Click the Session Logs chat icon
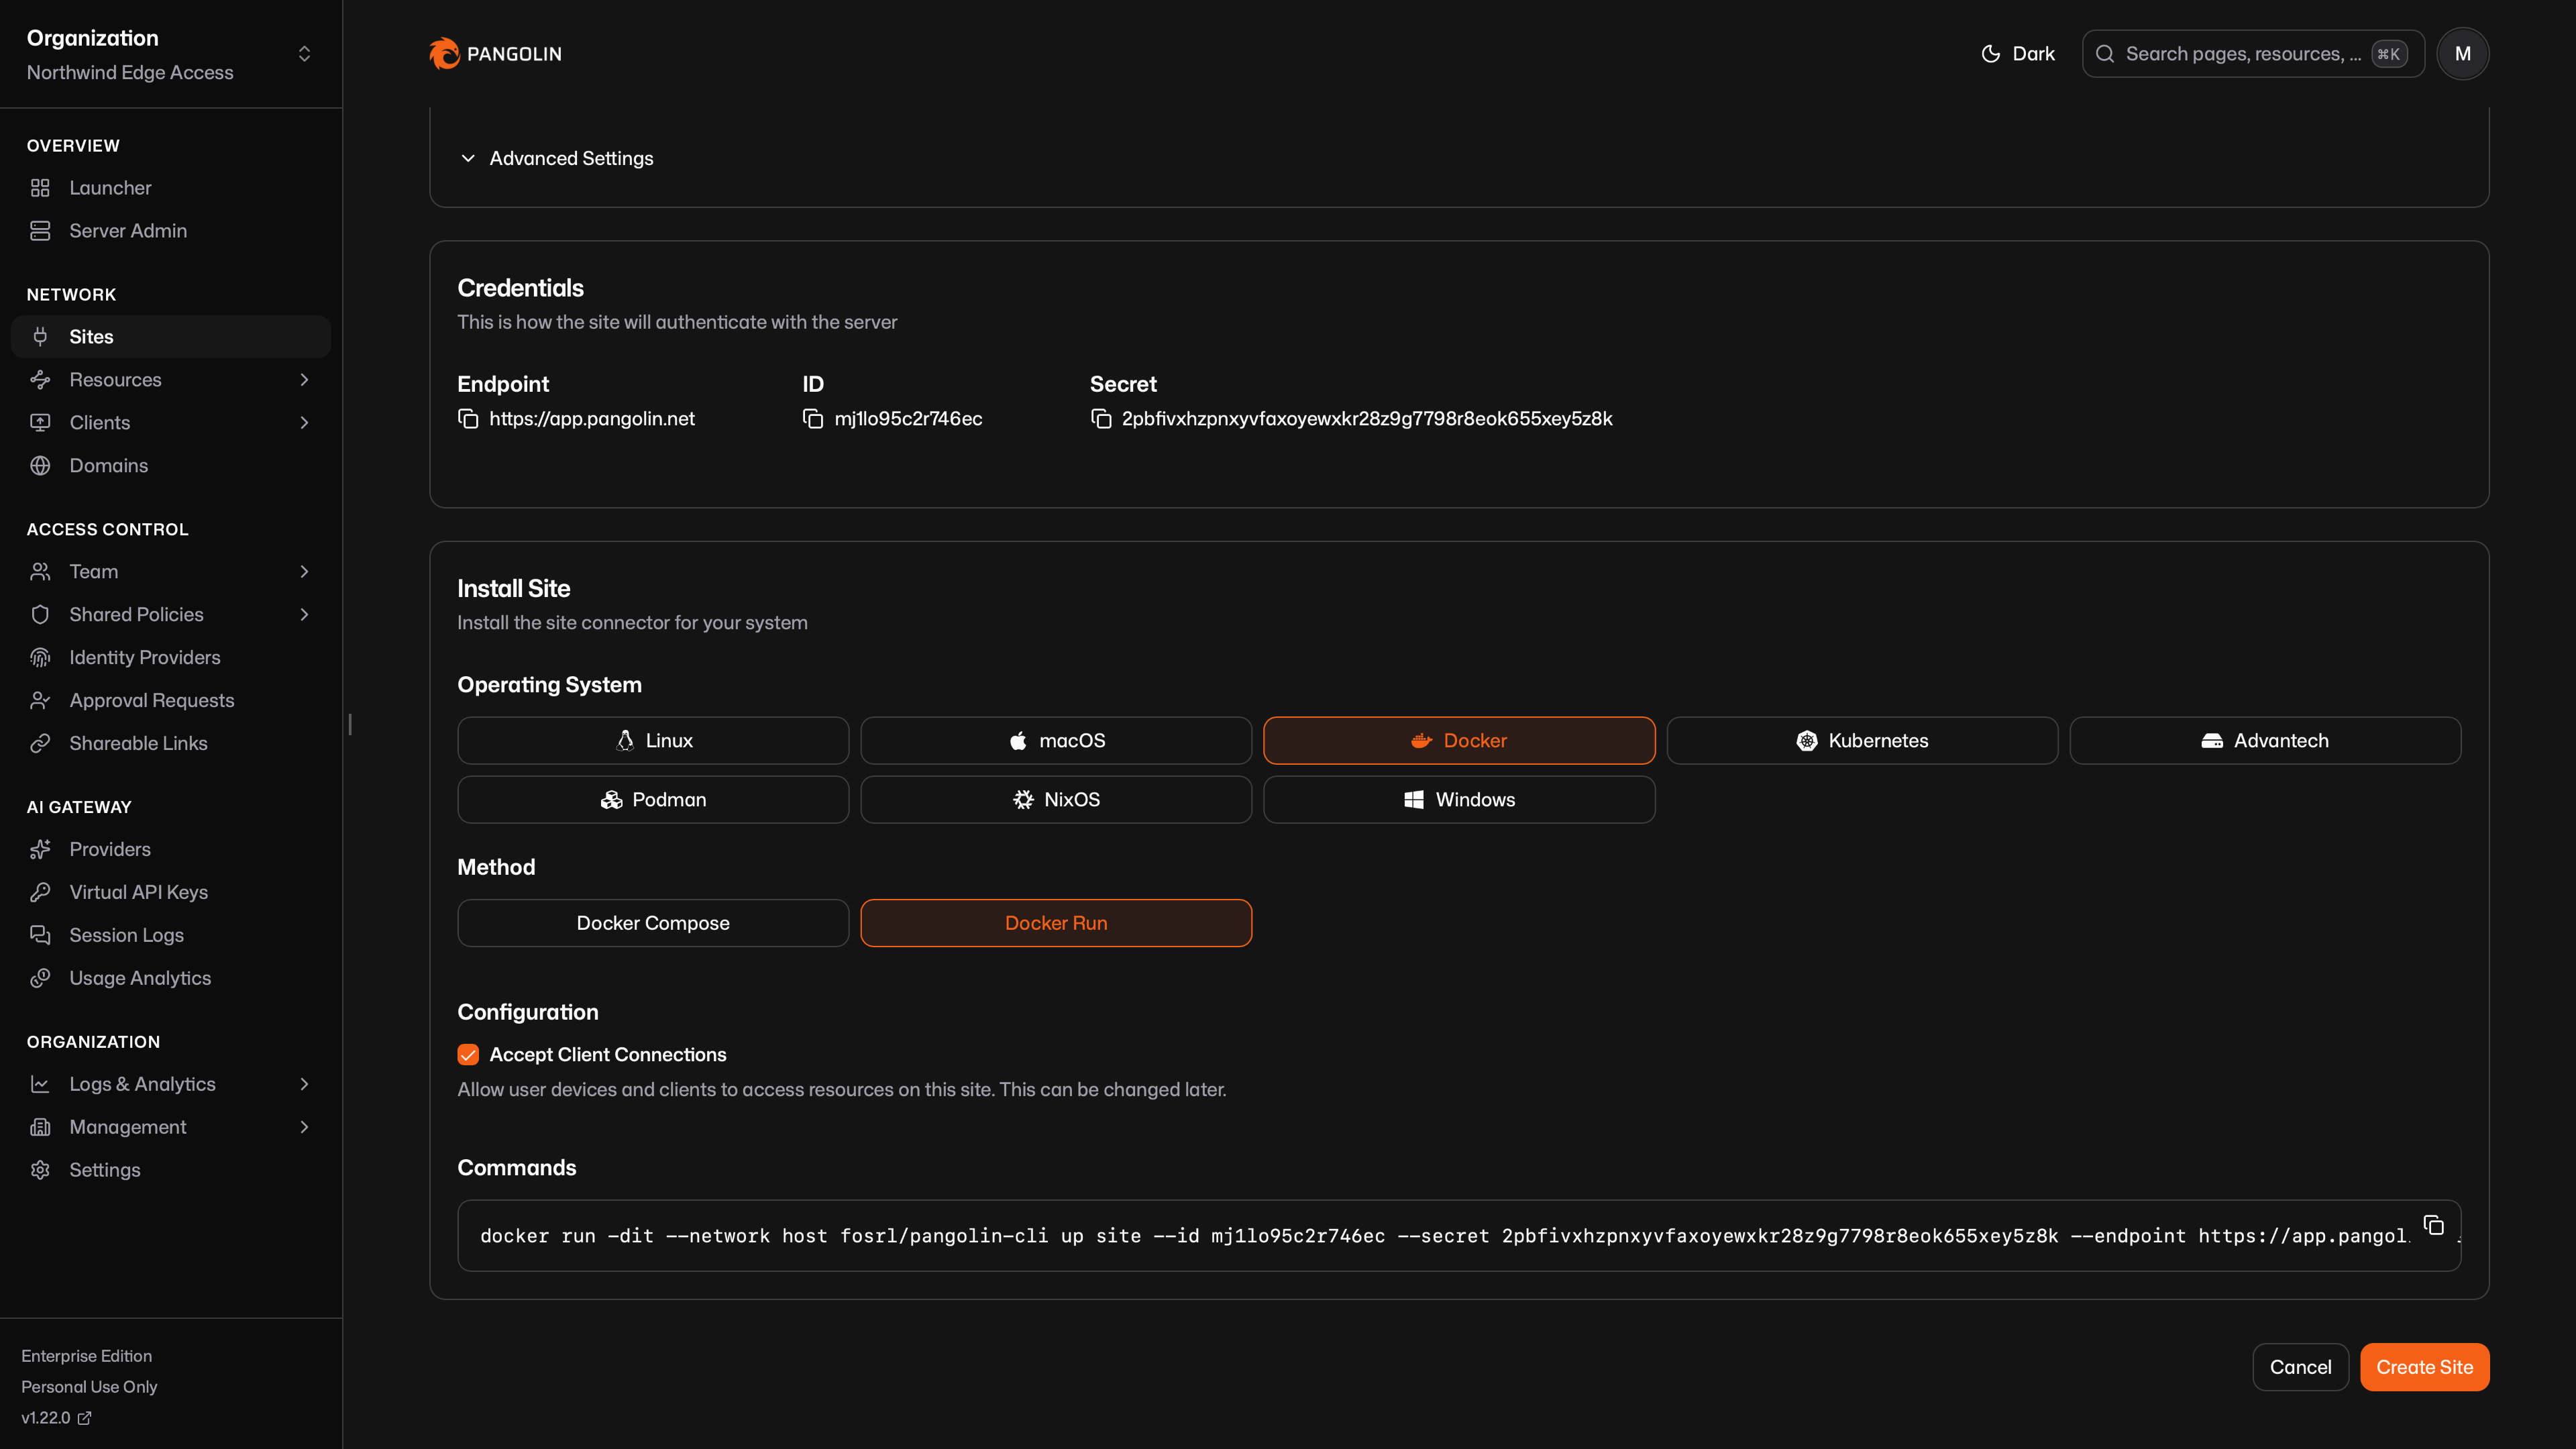This screenshot has width=2576, height=1449. pyautogui.click(x=40, y=936)
